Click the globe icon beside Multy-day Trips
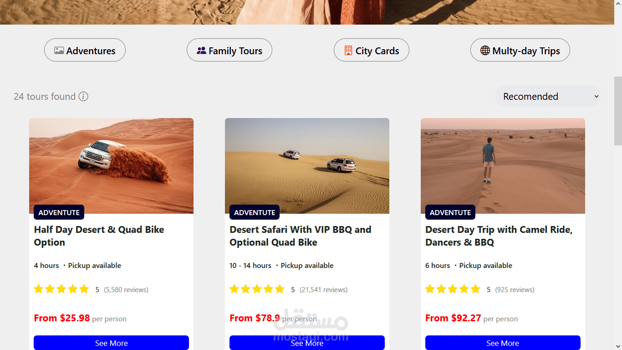Screen dimensions: 622x350 [x=485, y=50]
